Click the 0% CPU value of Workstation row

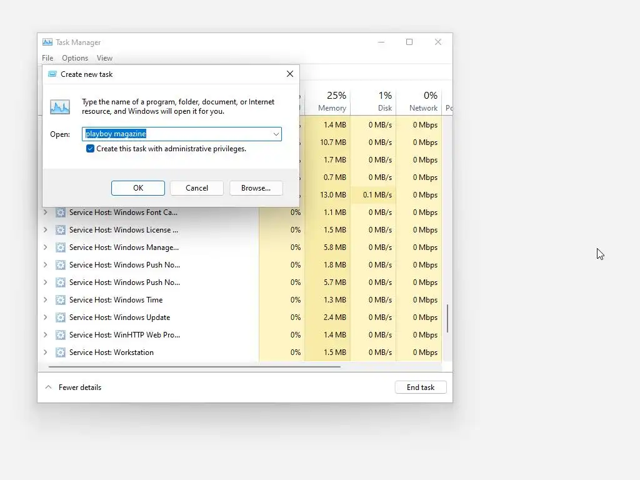(296, 352)
